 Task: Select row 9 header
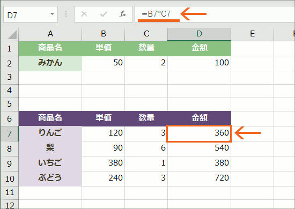click(10, 163)
